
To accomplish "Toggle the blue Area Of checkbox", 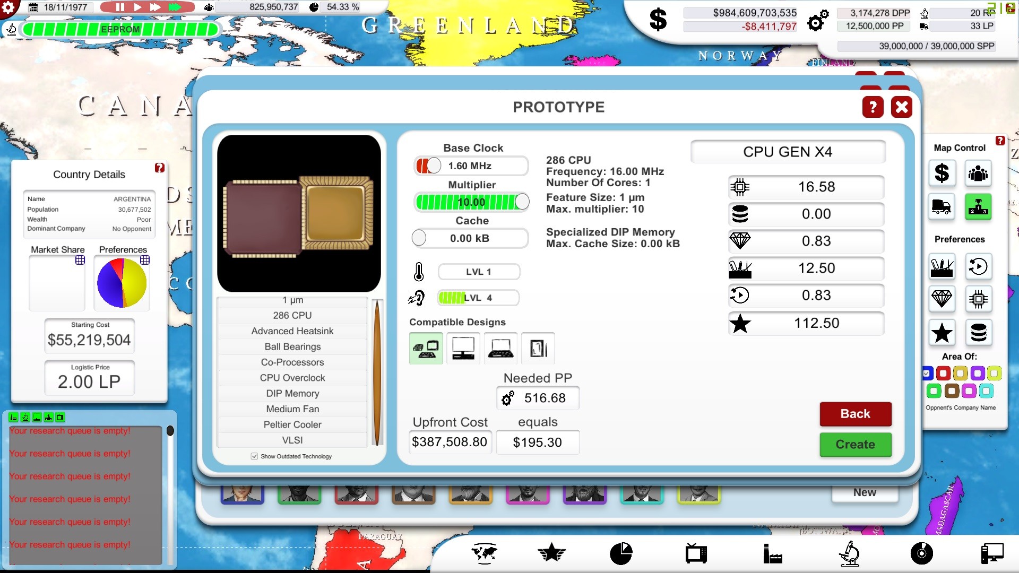I will [x=927, y=374].
